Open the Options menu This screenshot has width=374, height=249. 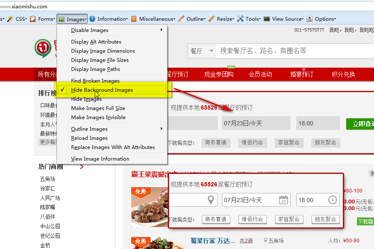(x=325, y=19)
